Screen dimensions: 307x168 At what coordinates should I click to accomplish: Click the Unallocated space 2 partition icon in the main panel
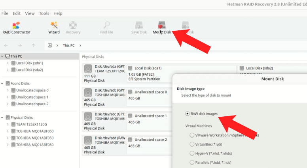point(130,140)
